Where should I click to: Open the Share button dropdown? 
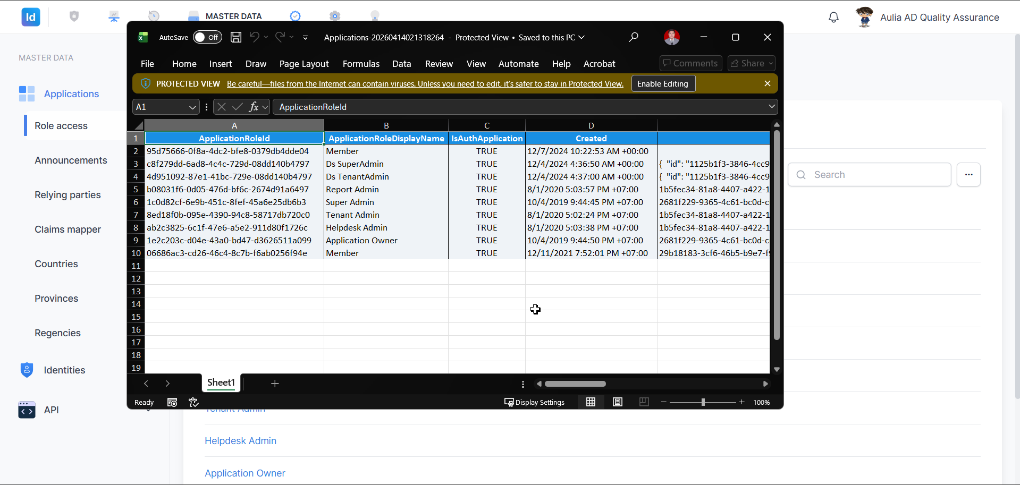pyautogui.click(x=770, y=63)
